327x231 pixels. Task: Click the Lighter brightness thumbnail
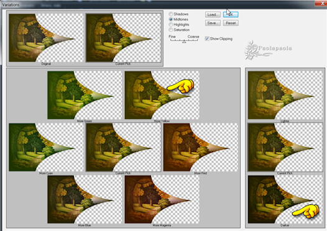pos(285,95)
